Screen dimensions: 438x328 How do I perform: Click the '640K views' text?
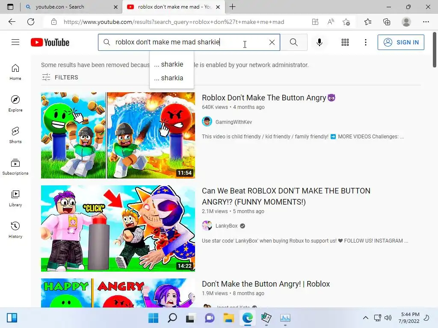click(x=215, y=107)
